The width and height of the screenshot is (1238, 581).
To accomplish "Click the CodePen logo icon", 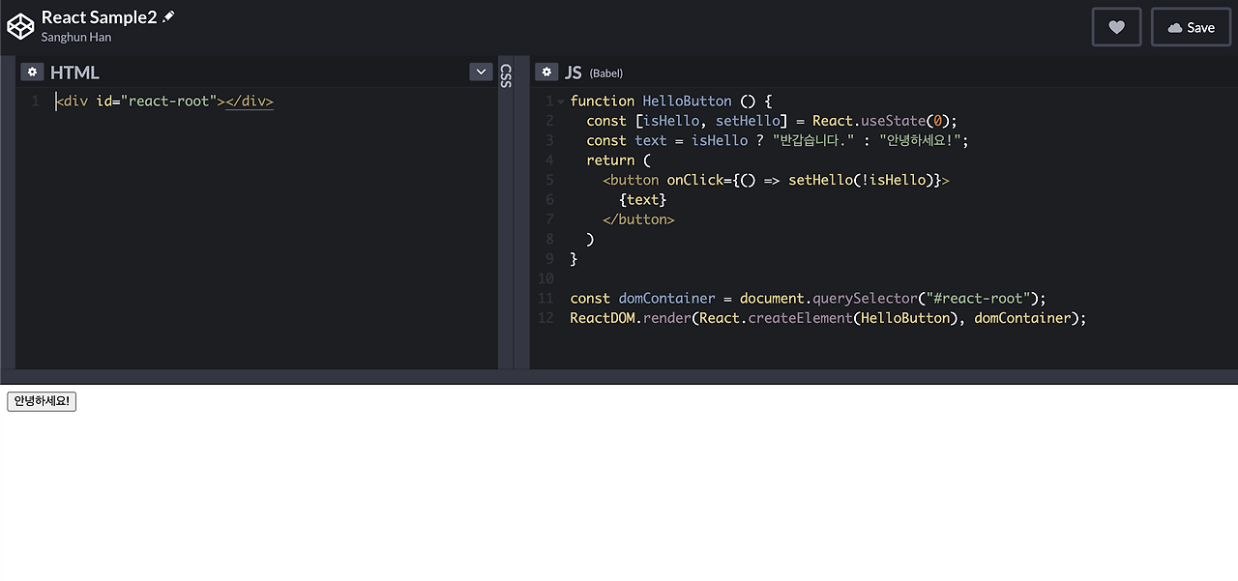I will click(20, 27).
